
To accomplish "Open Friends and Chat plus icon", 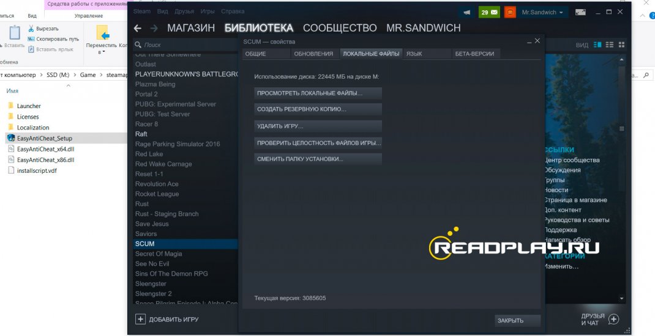I will point(613,320).
